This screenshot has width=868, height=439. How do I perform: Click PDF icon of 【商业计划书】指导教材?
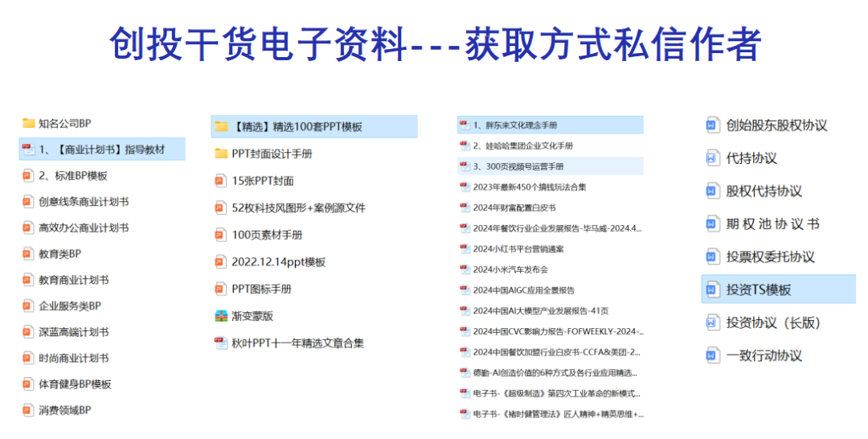point(28,150)
